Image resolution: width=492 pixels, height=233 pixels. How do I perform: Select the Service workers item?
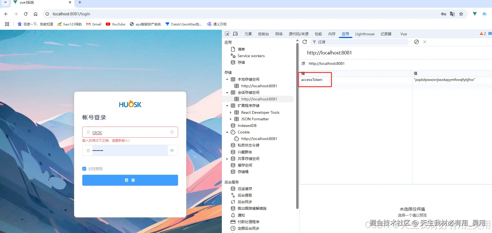tap(248, 56)
